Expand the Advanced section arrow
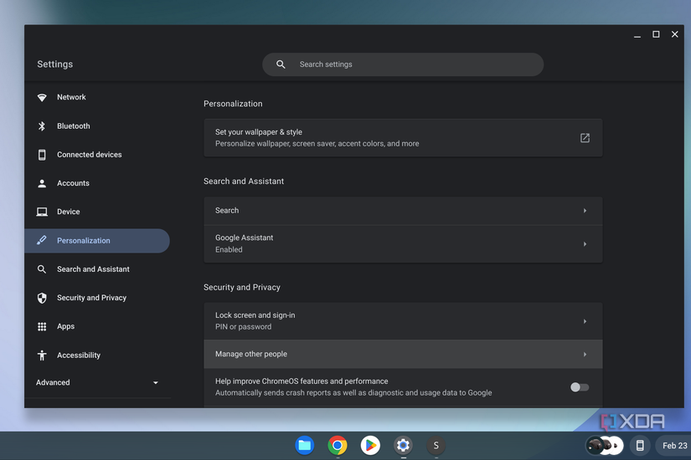The width and height of the screenshot is (691, 460). (x=156, y=383)
